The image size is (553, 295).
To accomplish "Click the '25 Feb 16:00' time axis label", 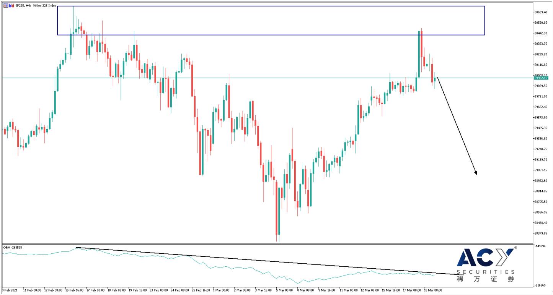I will point(201,290).
